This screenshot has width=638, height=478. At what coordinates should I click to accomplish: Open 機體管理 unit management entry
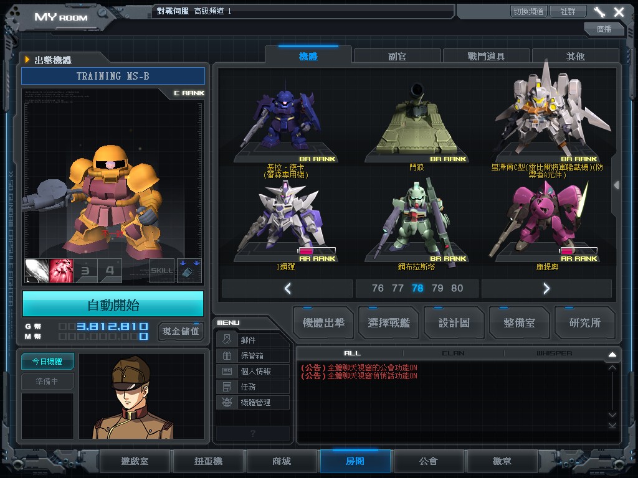click(253, 402)
